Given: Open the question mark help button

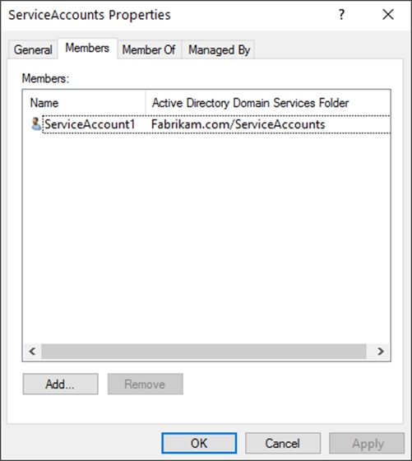Looking at the screenshot, I should point(341,15).
